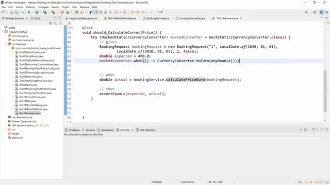Click the External Tools run icon
Image resolution: width=330 pixels, height=185 pixels.
tap(53, 12)
